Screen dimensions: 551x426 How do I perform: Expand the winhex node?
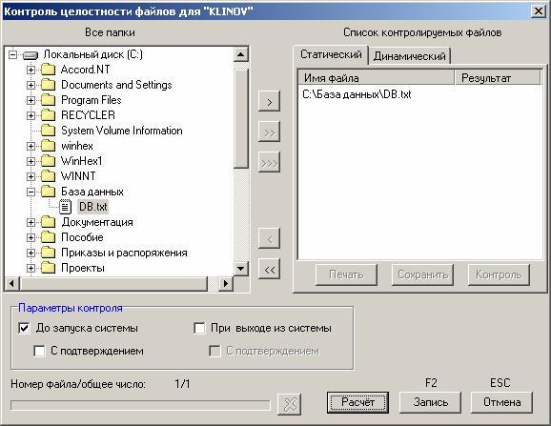pos(31,146)
